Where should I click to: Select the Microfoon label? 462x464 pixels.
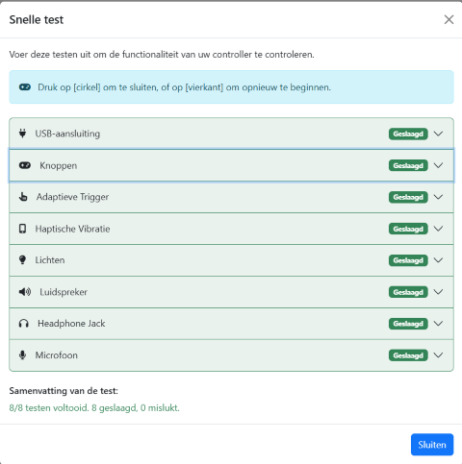pyautogui.click(x=57, y=355)
